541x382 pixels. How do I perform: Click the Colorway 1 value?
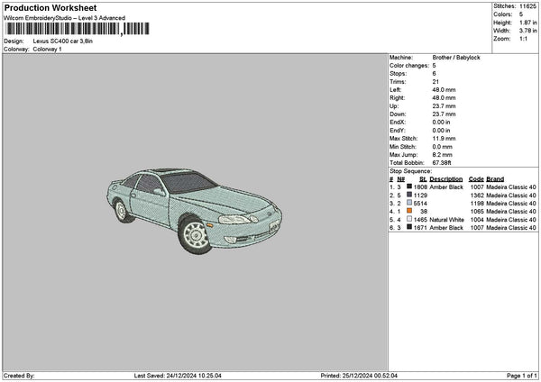[47, 49]
